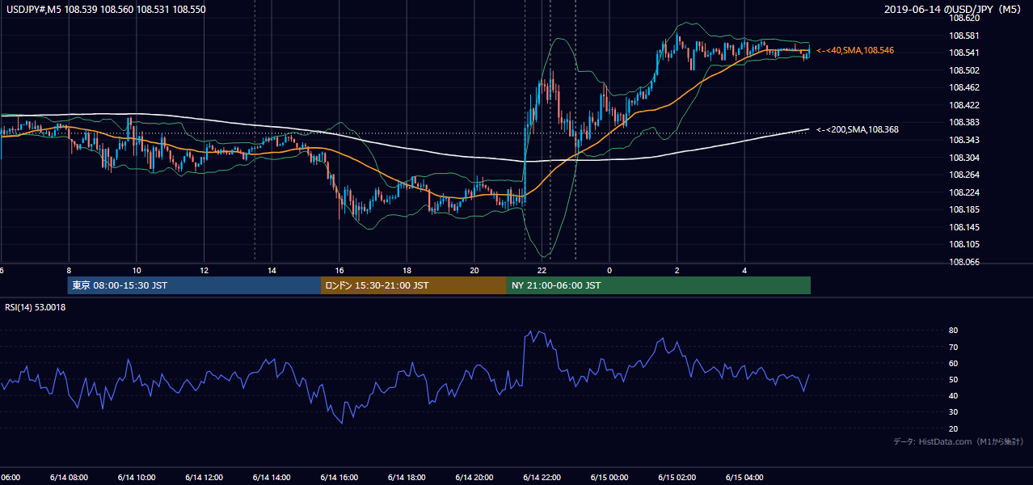Image resolution: width=1033 pixels, height=485 pixels.
Task: Click the RSI(14) 53.0018 indicator label
Action: click(x=36, y=307)
